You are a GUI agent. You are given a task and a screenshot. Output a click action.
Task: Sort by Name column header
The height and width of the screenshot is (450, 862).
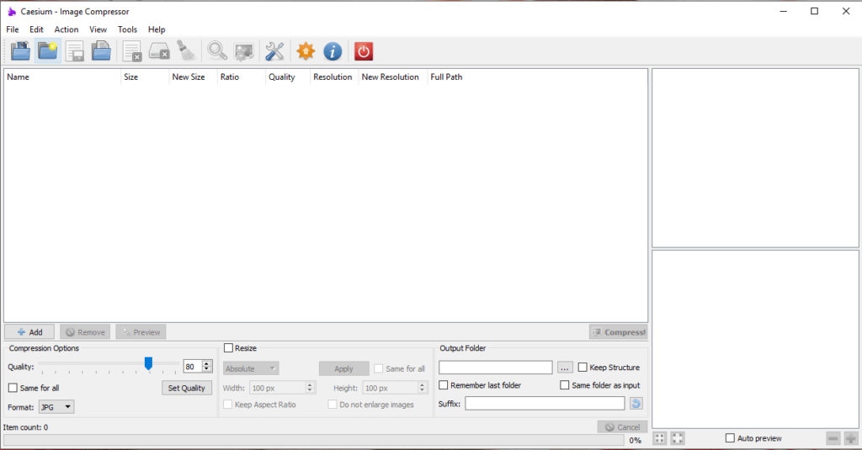pos(62,77)
